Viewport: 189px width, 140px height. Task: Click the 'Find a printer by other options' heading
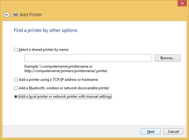(x=45, y=30)
